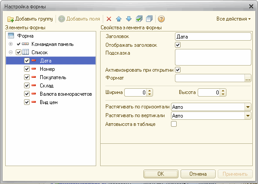
Task: Click the Список table icon
Action: coord(25,52)
